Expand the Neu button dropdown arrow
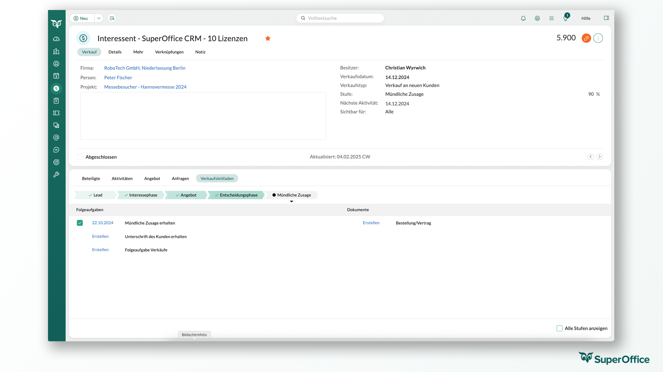Screen dimensions: 663x372 click(x=99, y=18)
